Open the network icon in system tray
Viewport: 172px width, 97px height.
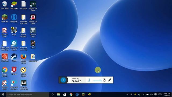[144, 95]
